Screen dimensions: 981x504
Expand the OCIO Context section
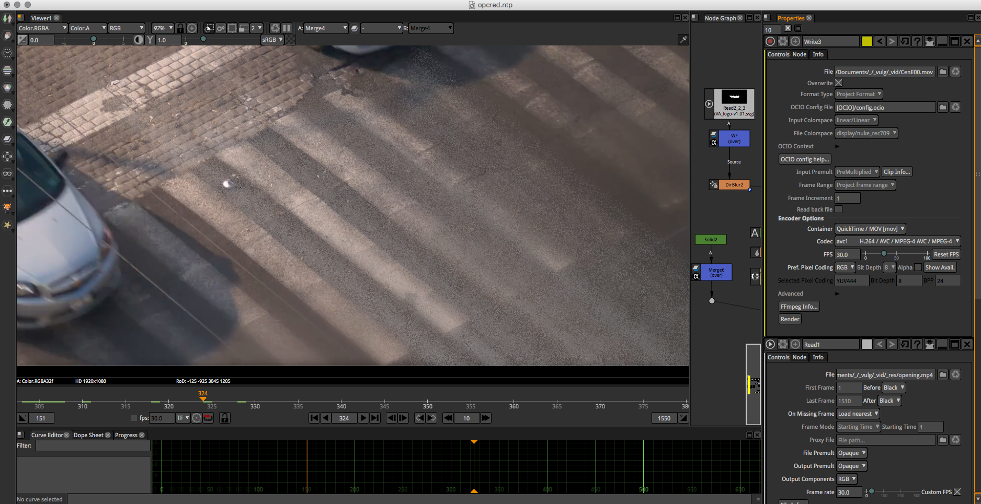[x=837, y=146]
